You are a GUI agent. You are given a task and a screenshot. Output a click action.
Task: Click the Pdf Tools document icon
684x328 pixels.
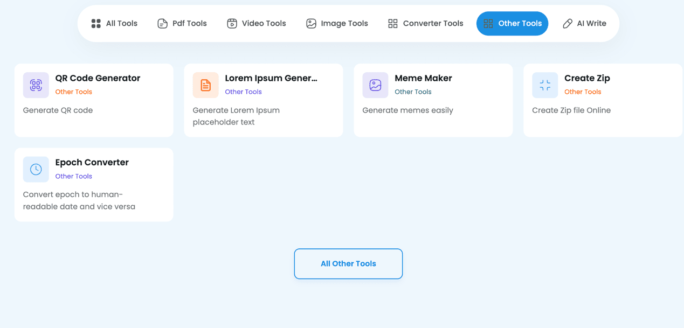[x=162, y=23]
